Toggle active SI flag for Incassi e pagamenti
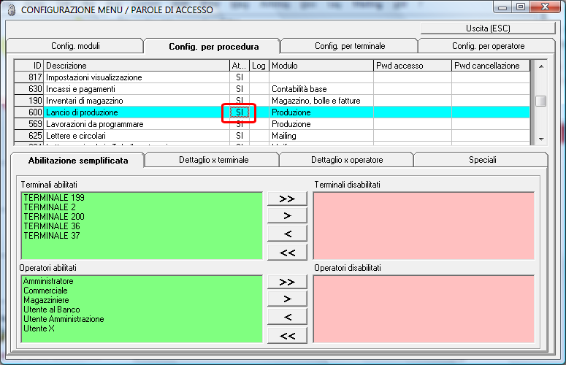Image resolution: width=566 pixels, height=365 pixels. coord(240,89)
